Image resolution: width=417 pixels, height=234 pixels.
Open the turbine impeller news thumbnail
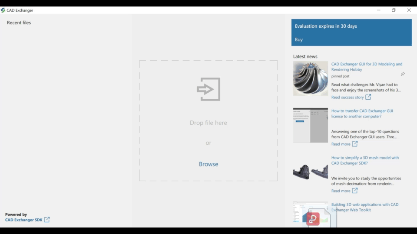point(310,78)
